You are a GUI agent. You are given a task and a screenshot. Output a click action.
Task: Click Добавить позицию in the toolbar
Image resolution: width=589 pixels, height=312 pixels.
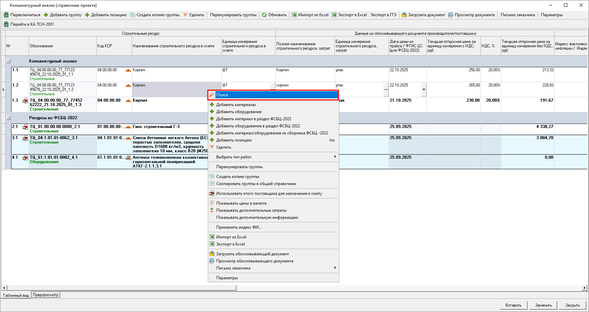[x=106, y=15]
